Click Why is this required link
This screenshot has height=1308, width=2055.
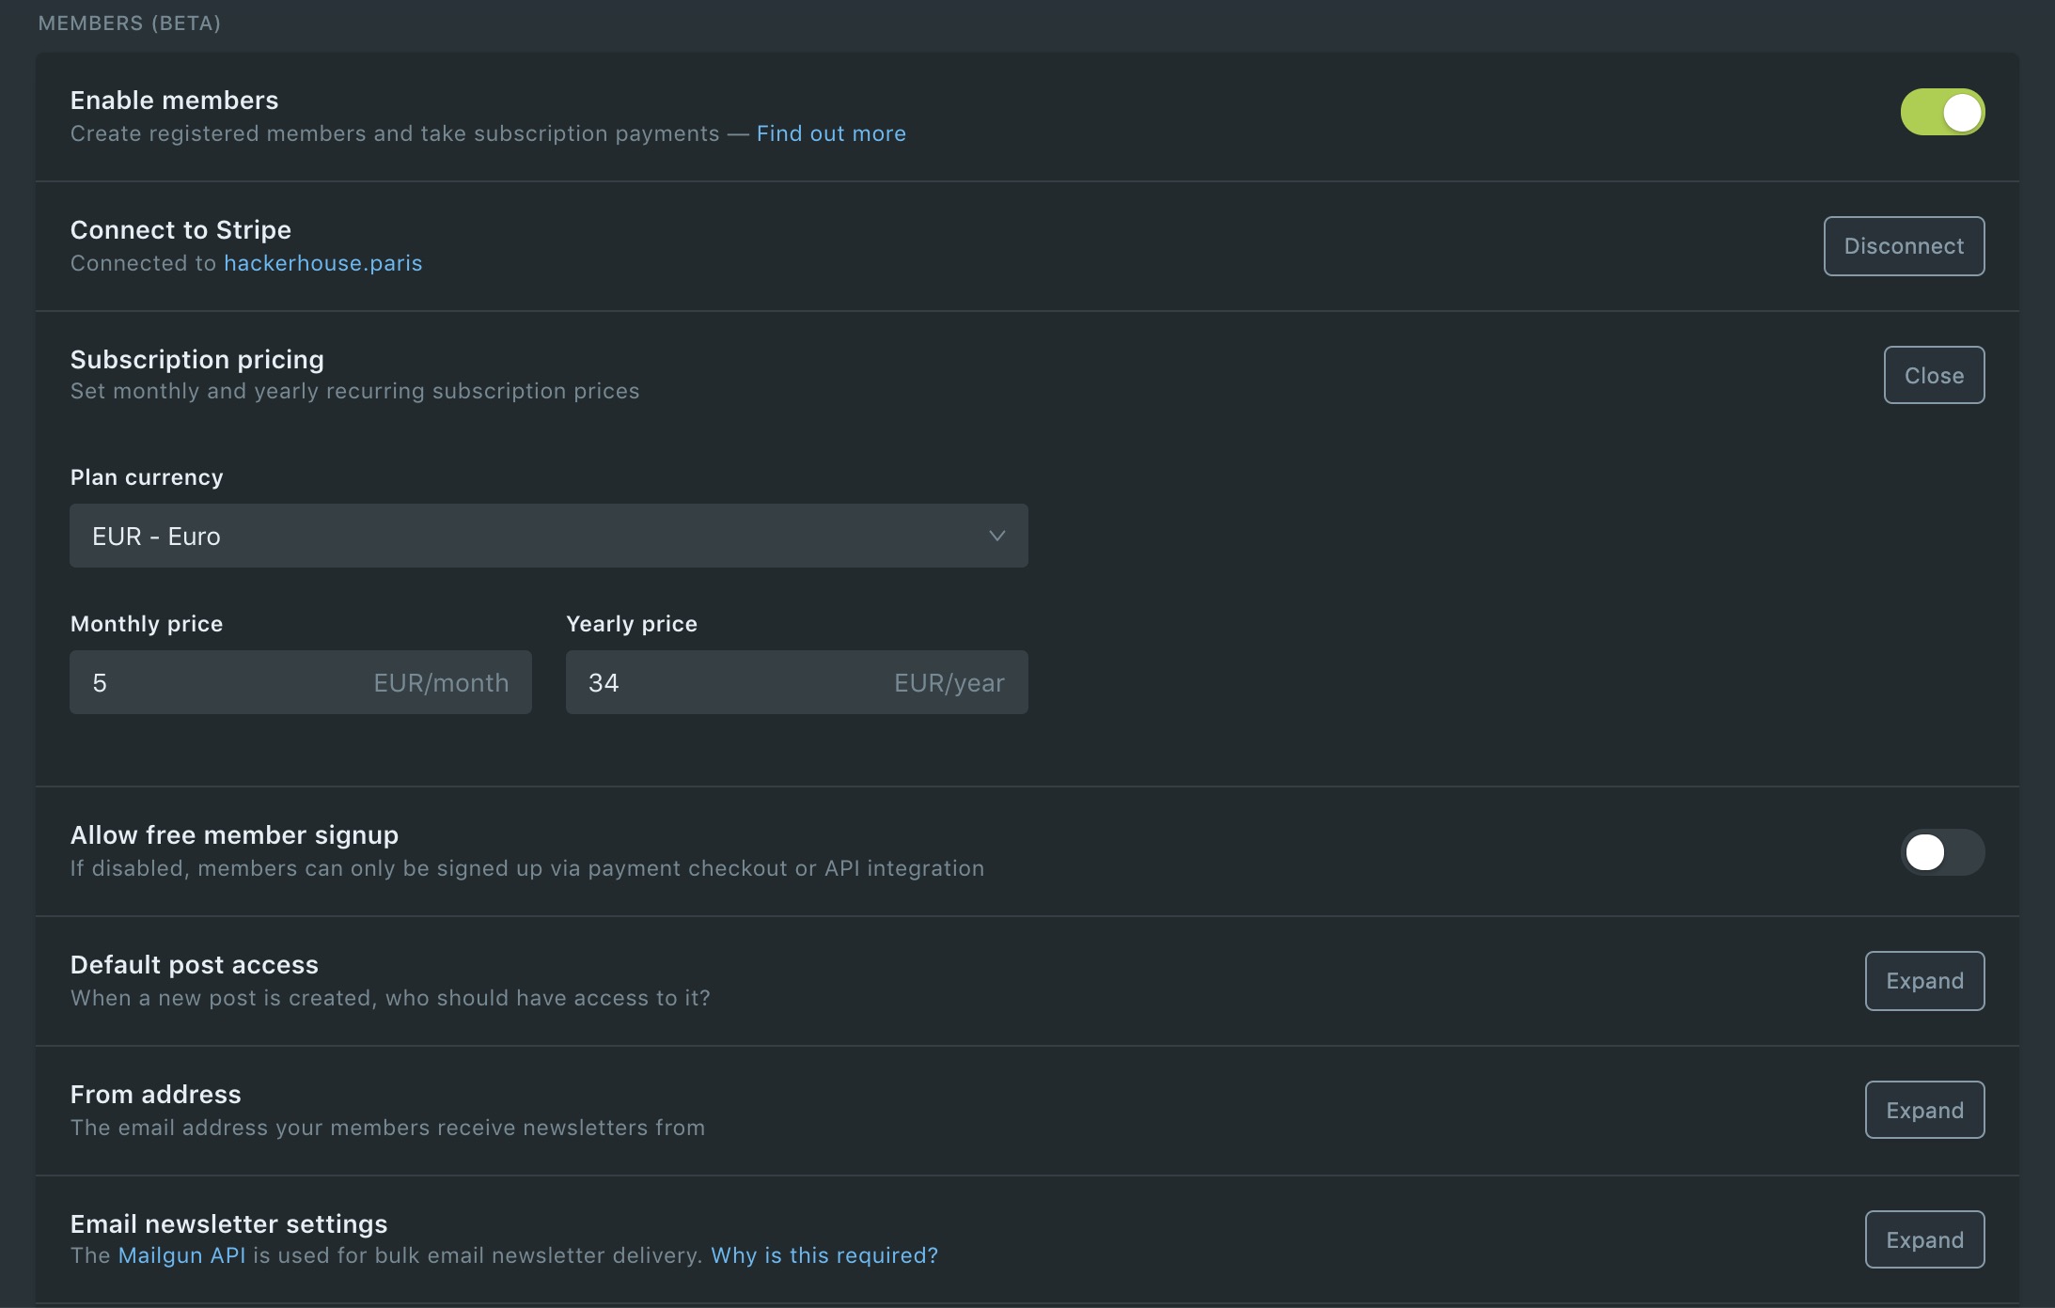tap(823, 1255)
